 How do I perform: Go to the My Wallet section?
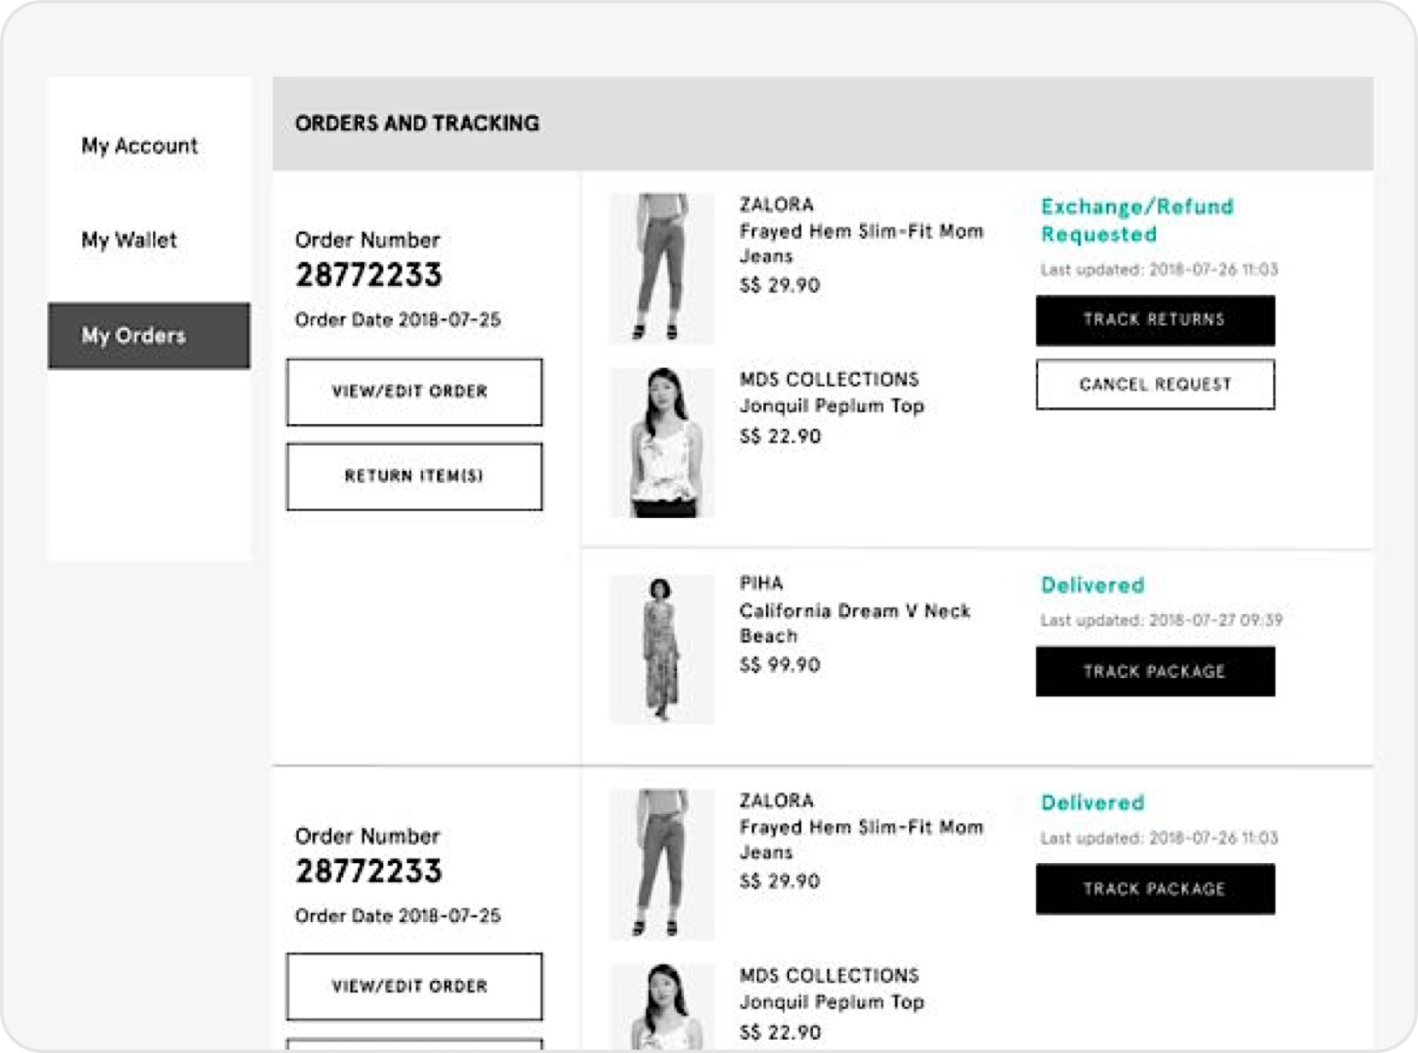point(129,241)
